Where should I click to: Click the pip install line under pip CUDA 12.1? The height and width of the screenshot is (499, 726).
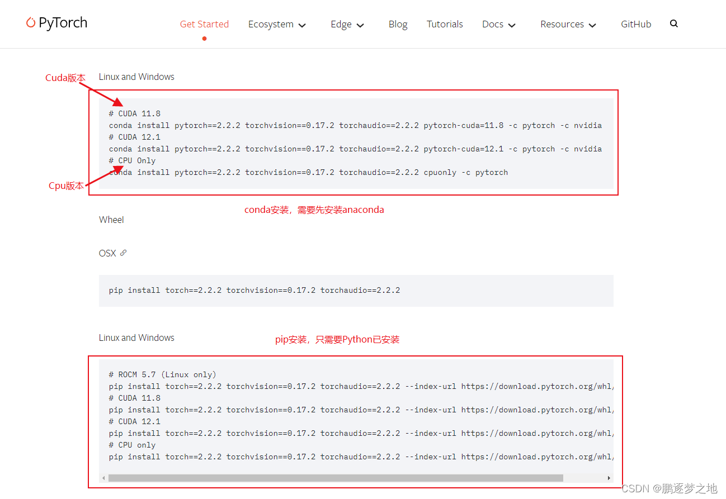pyautogui.click(x=361, y=433)
